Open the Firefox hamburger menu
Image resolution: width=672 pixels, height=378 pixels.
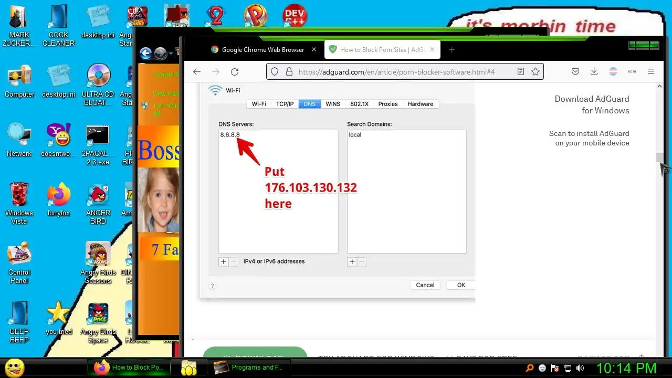click(x=651, y=72)
